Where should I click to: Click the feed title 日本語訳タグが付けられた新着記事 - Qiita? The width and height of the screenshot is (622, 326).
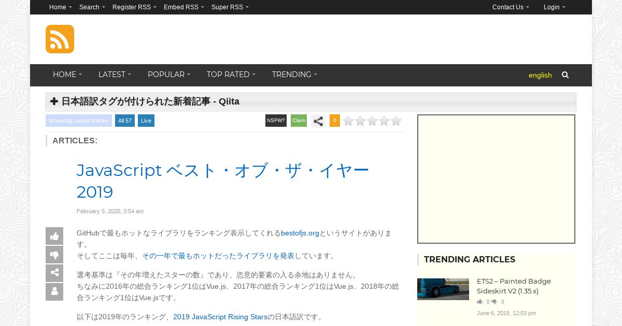(x=150, y=101)
